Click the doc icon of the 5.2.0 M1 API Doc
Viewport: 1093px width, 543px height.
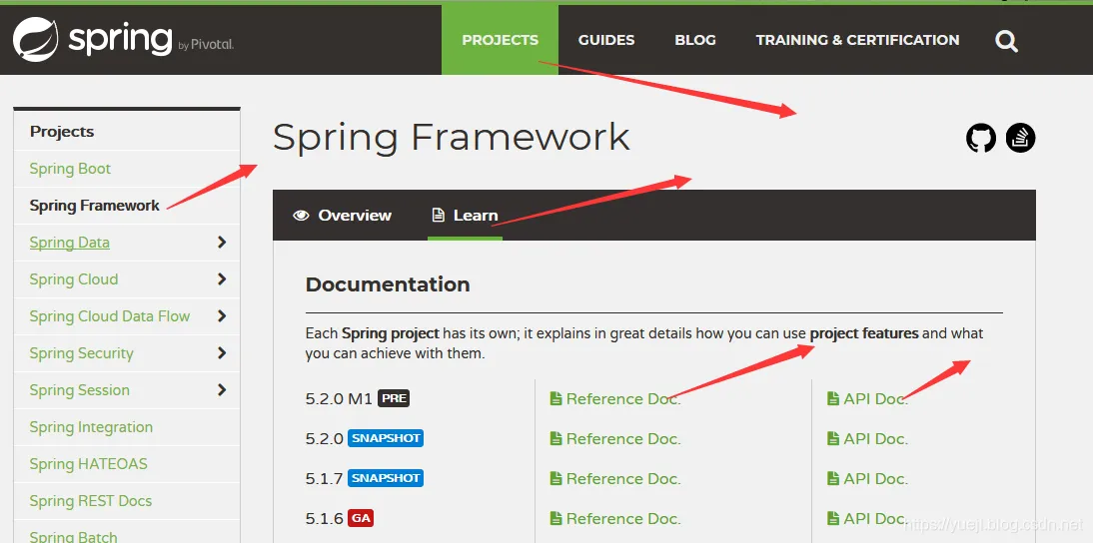833,399
